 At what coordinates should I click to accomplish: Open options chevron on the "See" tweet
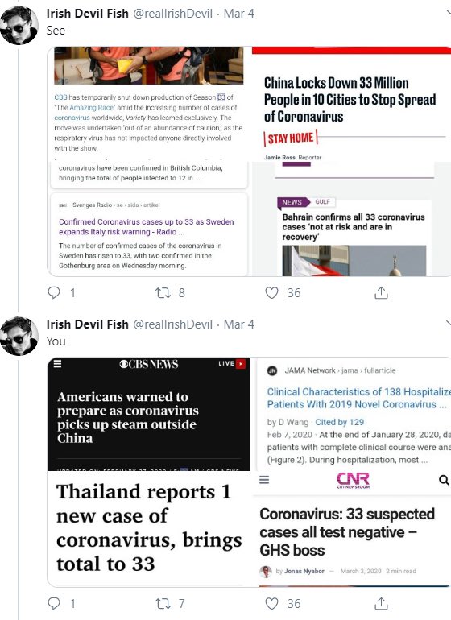449,13
